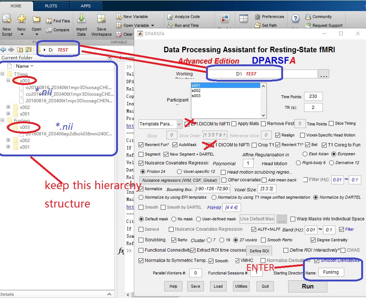Uncheck the Bet checkbox

click(x=307, y=145)
